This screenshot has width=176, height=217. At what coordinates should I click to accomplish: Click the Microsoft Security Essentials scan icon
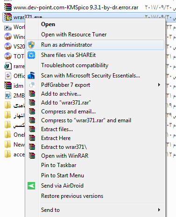coord(31,76)
